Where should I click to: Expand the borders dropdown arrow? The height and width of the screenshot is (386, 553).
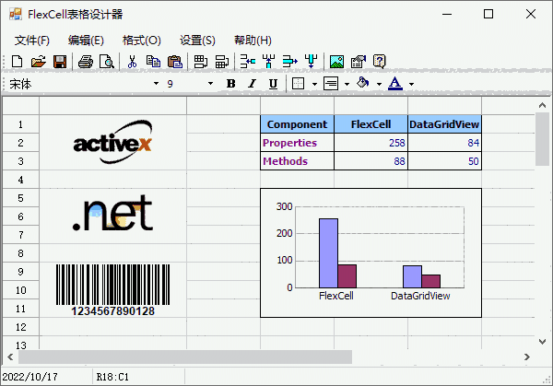click(314, 84)
